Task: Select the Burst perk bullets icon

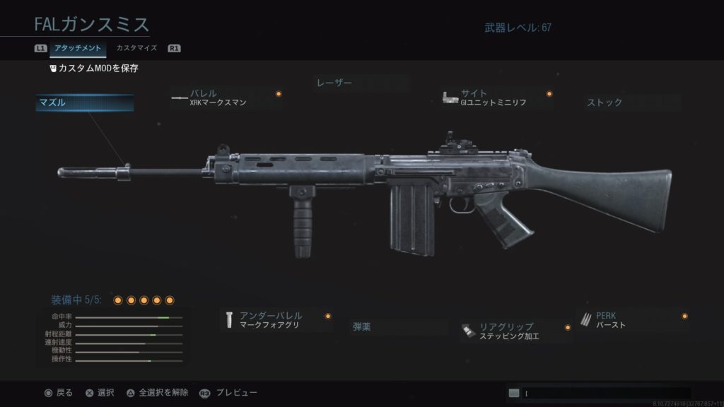Action: coord(585,320)
